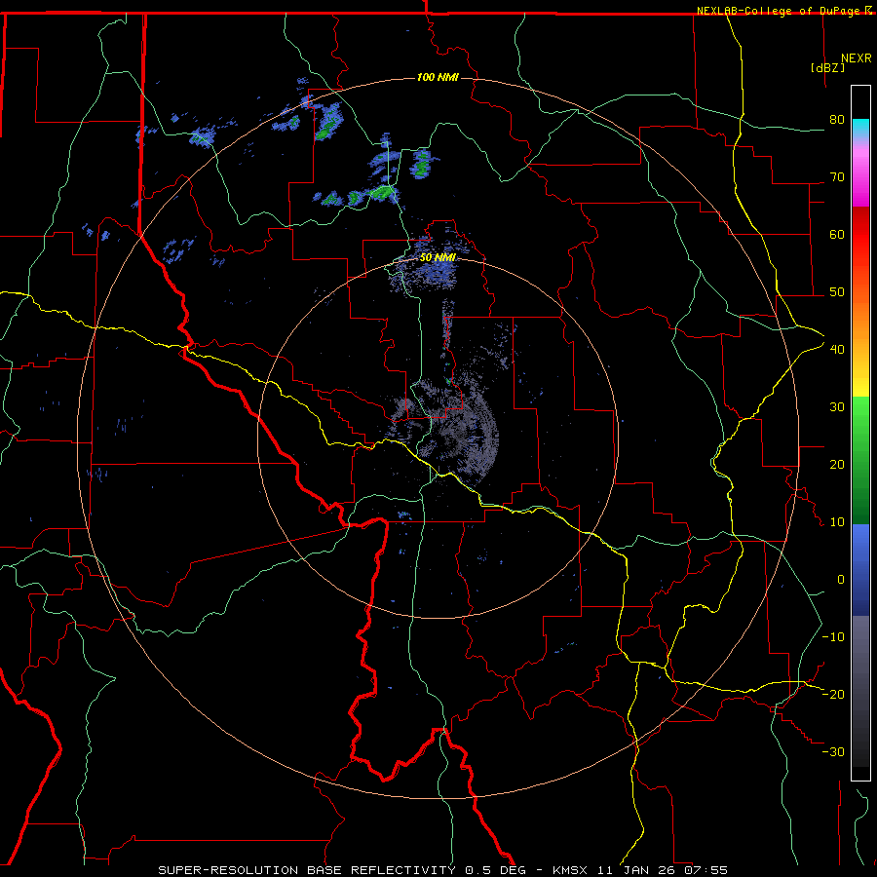Click the NEXLAB-College of DuPage header text
The width and height of the screenshot is (877, 877).
[780, 11]
